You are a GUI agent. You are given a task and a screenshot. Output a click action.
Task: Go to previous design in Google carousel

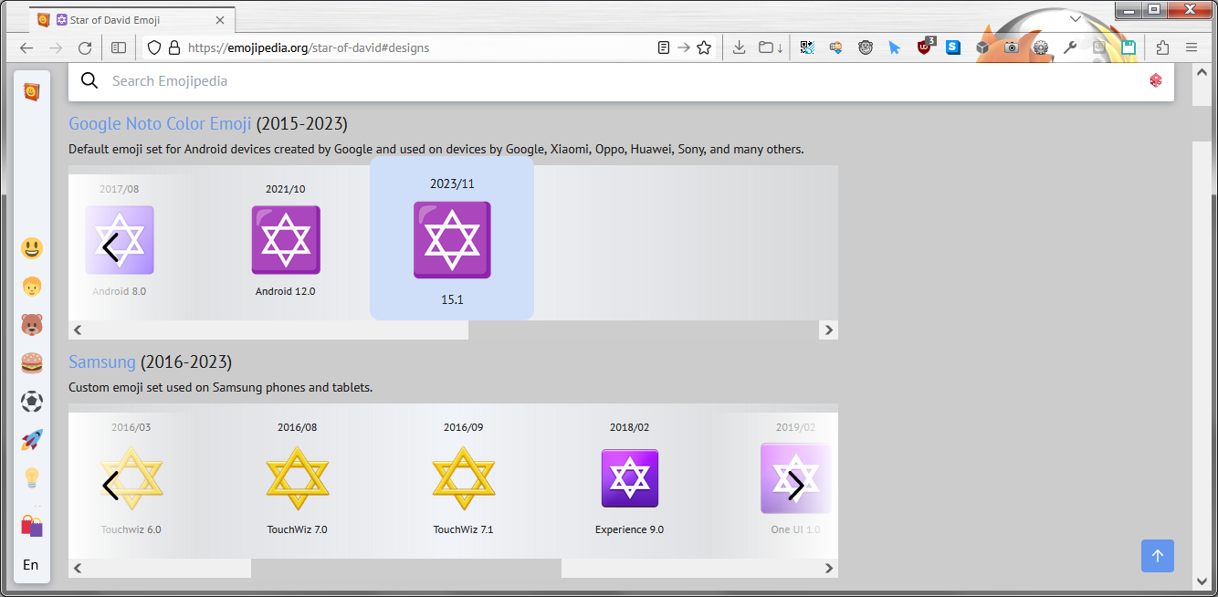(x=111, y=247)
